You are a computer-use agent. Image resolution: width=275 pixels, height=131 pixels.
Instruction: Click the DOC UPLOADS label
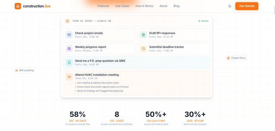(78, 121)
